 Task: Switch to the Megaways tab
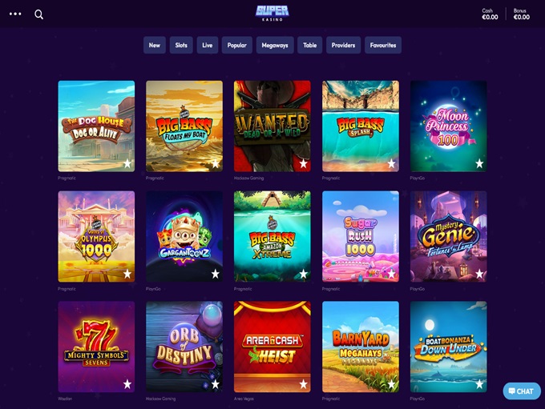click(275, 45)
